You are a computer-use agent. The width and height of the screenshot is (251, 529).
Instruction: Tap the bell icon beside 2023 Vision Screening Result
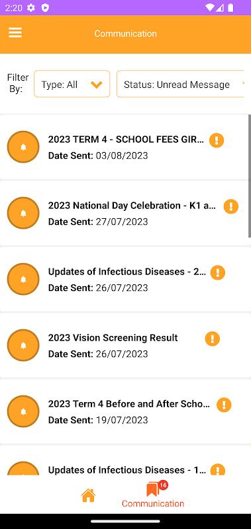click(x=23, y=345)
